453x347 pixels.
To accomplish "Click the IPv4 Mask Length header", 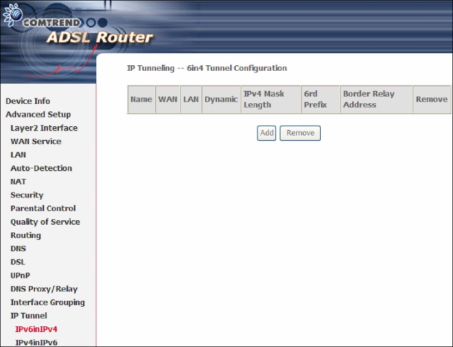I will pyautogui.click(x=271, y=100).
